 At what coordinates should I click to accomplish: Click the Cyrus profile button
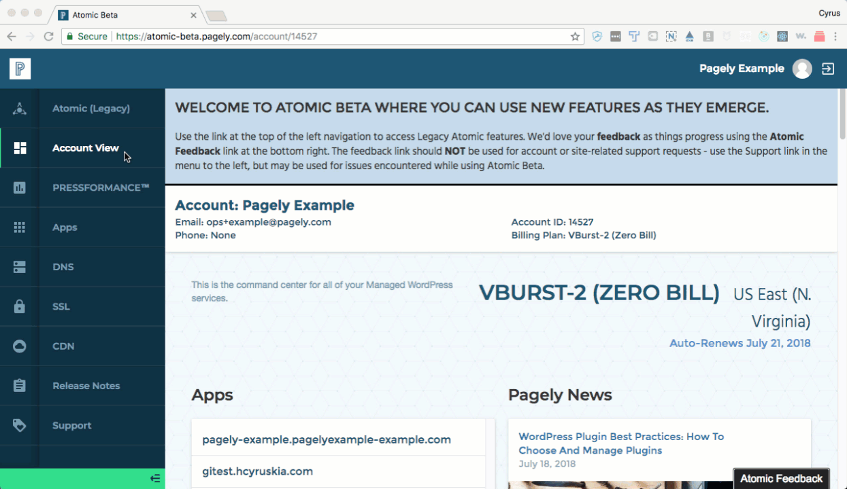(828, 12)
